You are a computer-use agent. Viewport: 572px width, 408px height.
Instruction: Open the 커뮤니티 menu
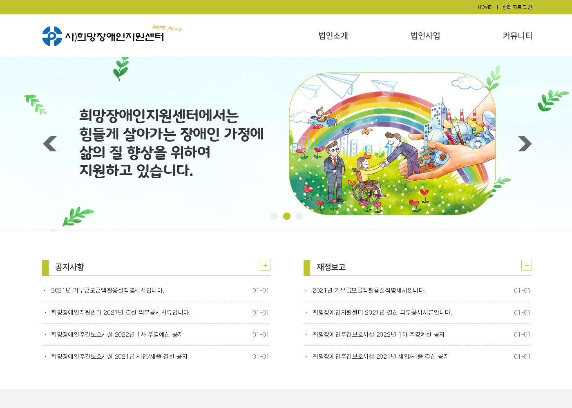(517, 36)
